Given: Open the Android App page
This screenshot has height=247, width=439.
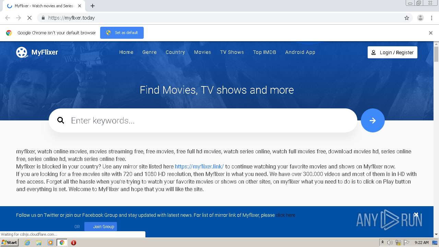Looking at the screenshot, I should 300,52.
